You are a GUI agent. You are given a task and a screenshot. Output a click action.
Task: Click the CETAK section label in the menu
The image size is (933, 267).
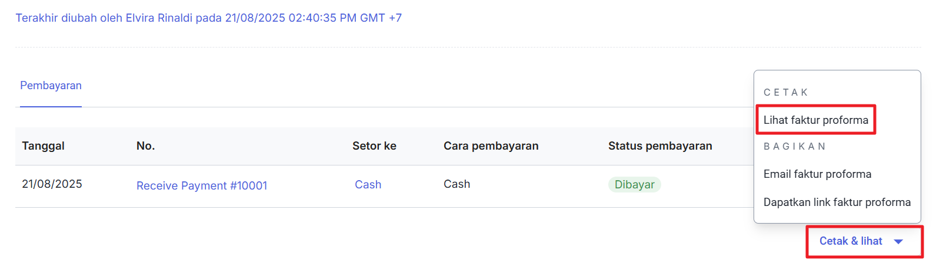[785, 93]
